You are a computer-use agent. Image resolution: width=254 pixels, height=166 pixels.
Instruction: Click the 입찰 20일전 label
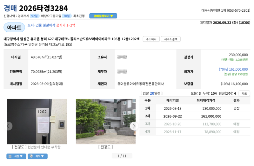tap(151, 93)
